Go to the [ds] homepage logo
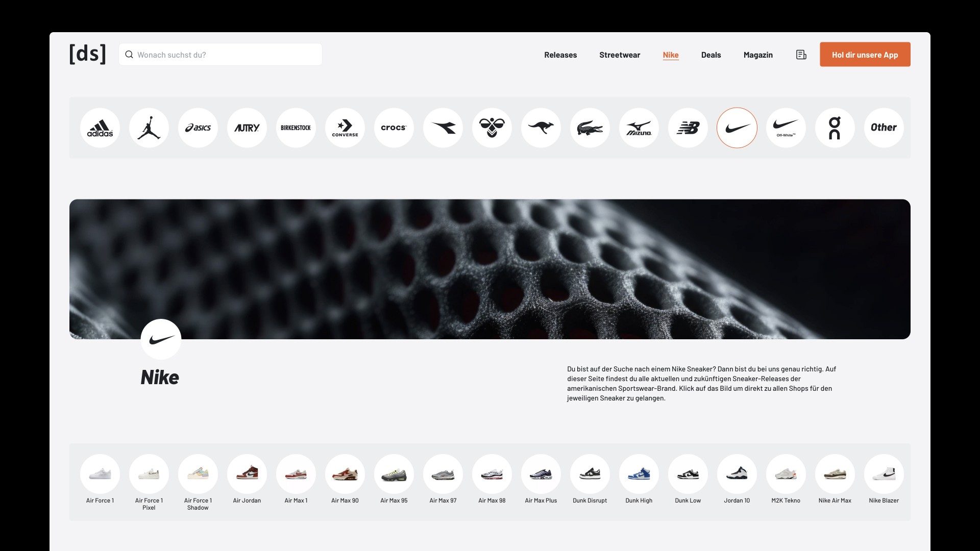This screenshot has height=551, width=980. click(x=87, y=54)
